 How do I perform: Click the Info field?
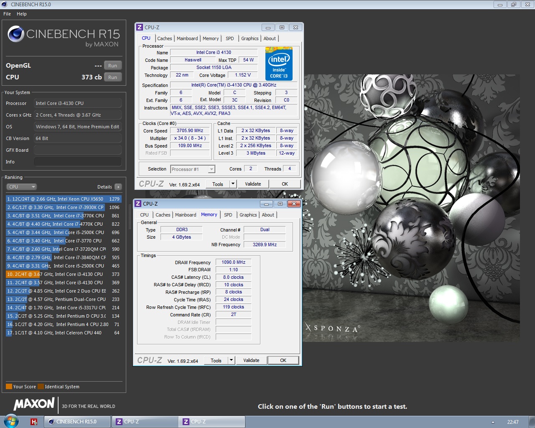click(x=78, y=162)
